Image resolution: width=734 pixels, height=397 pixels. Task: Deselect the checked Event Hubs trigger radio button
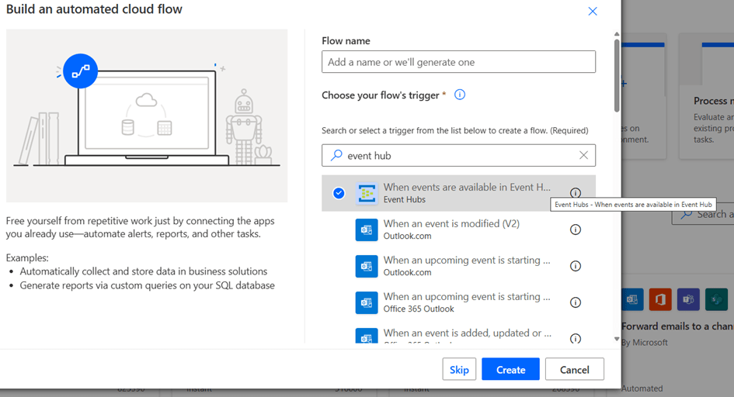click(x=339, y=193)
